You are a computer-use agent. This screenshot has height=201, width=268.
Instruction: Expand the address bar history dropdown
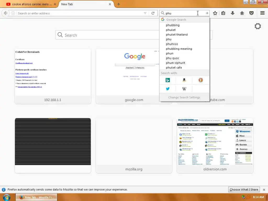click(145, 13)
